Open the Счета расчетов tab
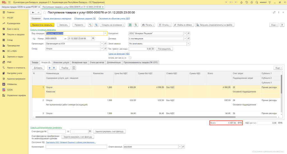 [97, 63]
